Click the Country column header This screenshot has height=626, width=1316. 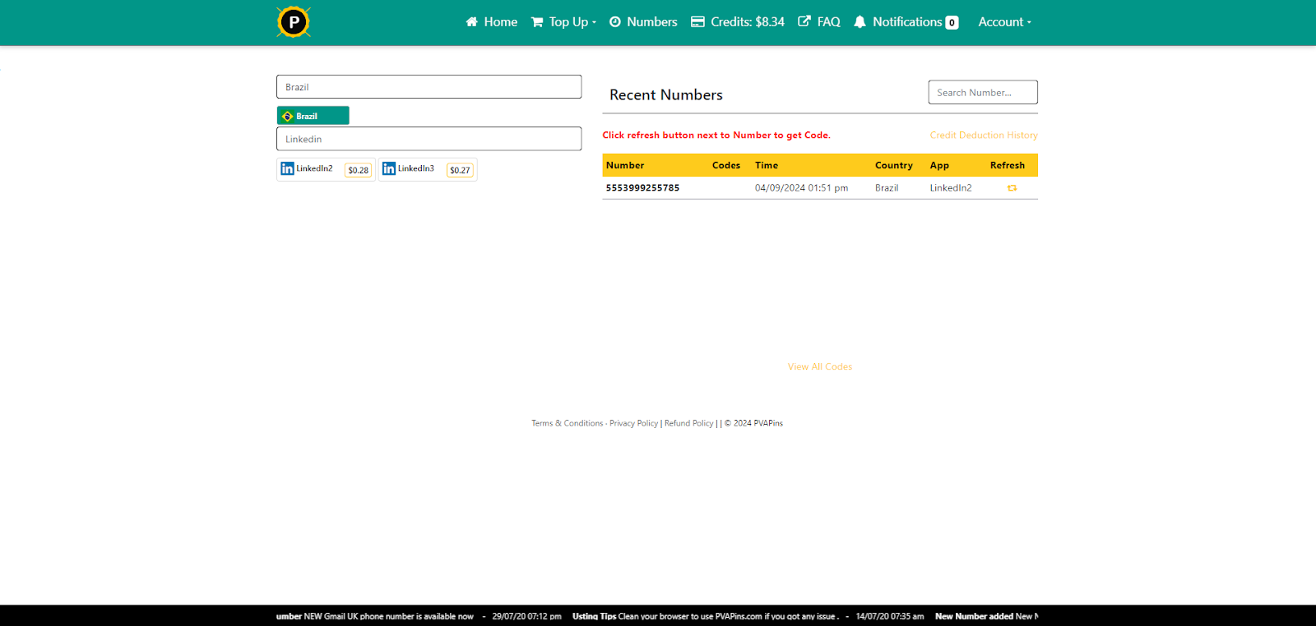(894, 165)
